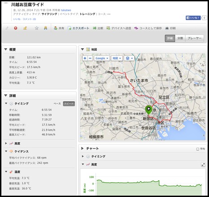Click the Facebook like count box
Screen dimensions: 209x197
coord(204,18)
